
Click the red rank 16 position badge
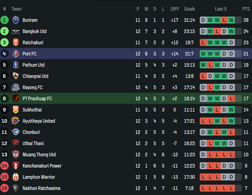point(5,188)
